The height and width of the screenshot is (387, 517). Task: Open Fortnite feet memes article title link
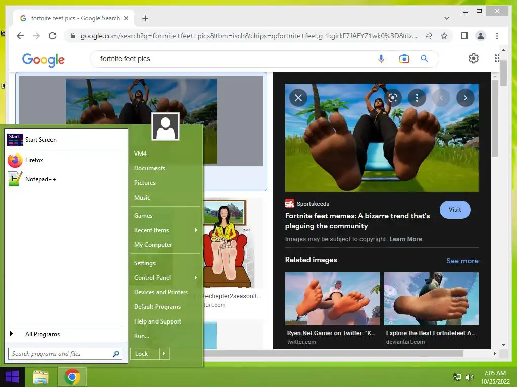tap(357, 221)
